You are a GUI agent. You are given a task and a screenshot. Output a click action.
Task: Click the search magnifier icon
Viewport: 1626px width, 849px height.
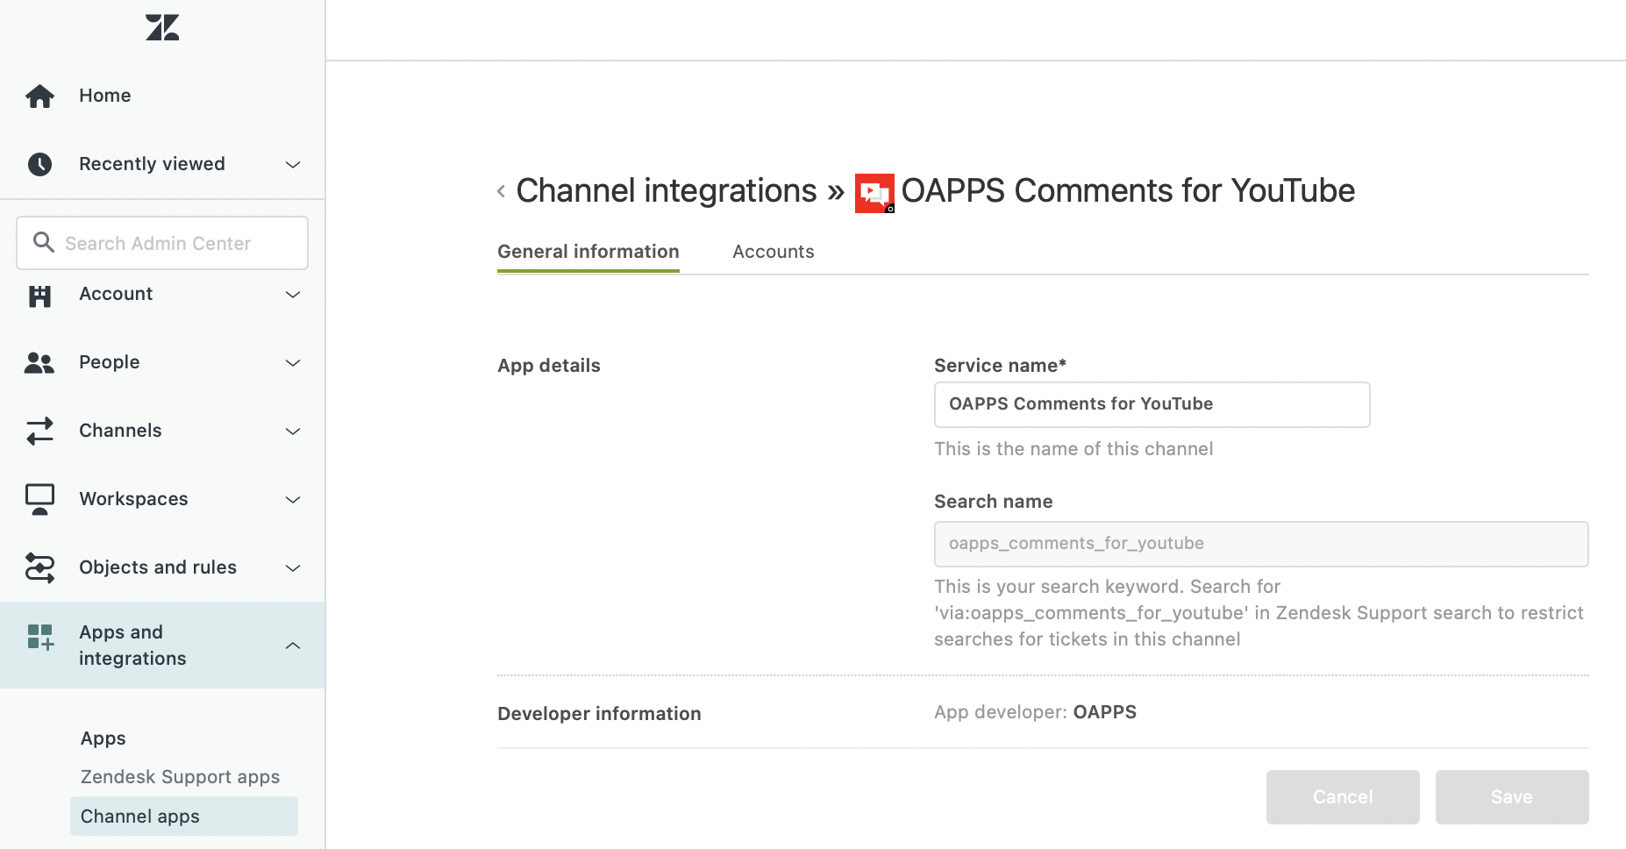tap(44, 242)
